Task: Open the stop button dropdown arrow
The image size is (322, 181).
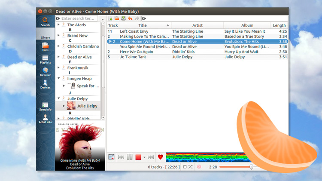Action: tap(145, 157)
